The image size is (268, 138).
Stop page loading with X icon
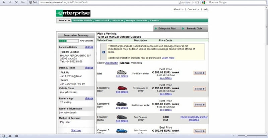pos(16,2)
